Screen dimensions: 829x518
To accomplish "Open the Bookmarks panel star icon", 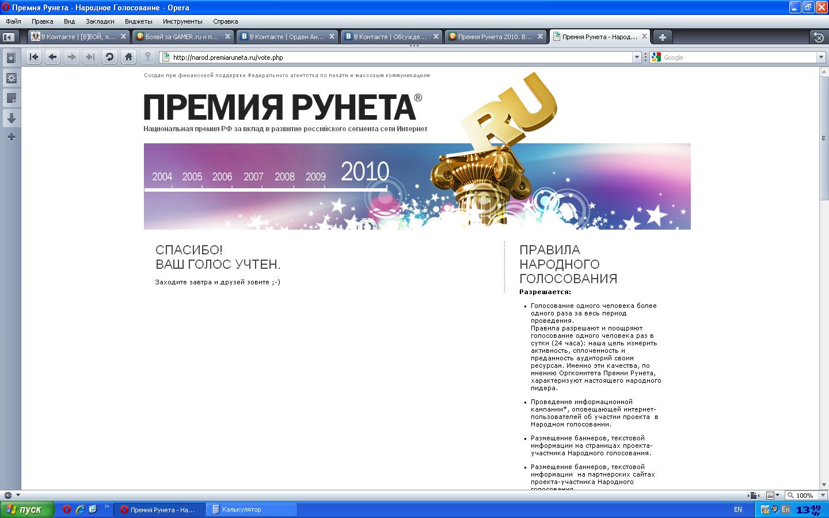I will click(x=11, y=58).
